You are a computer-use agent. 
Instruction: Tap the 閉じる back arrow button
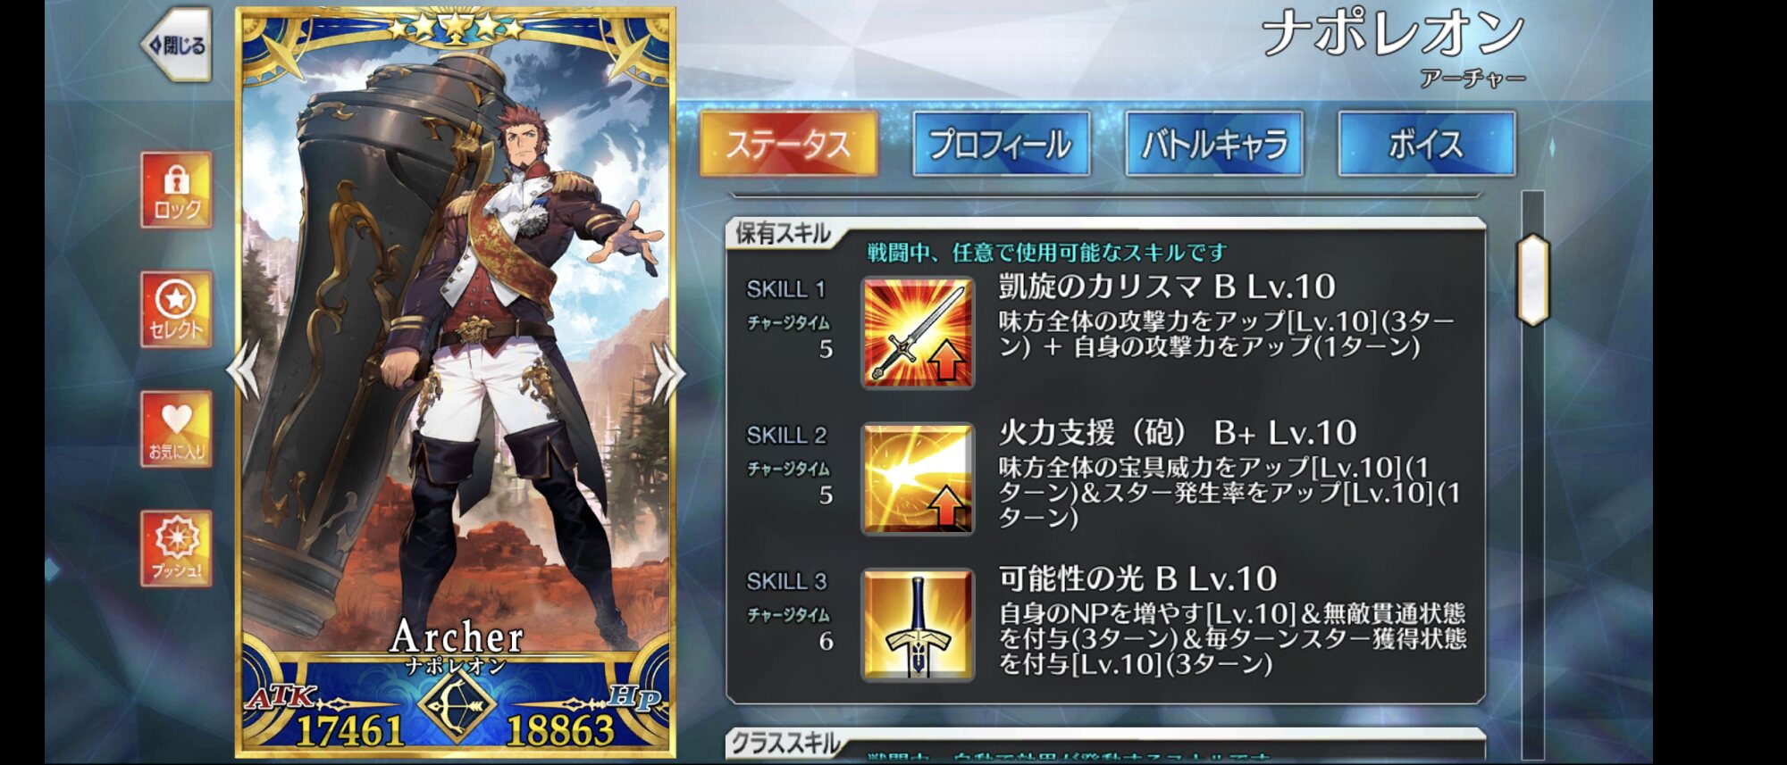click(176, 45)
